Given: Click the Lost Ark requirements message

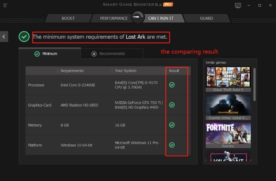Looking at the screenshot, I should click(100, 37).
